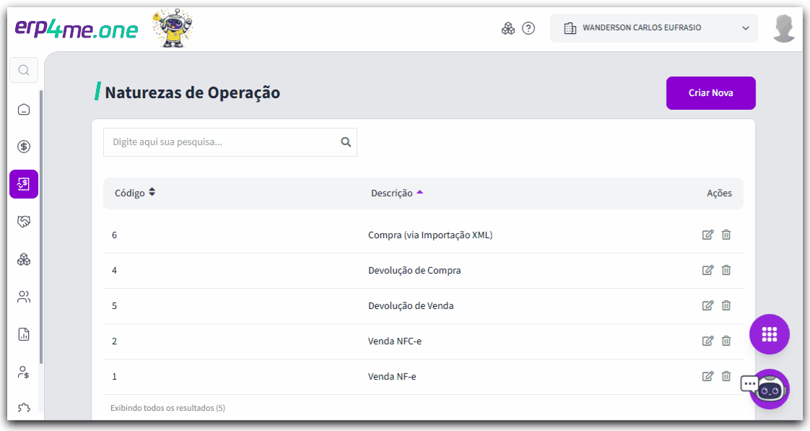Click the sidebar vertical scrollbar

(41, 227)
